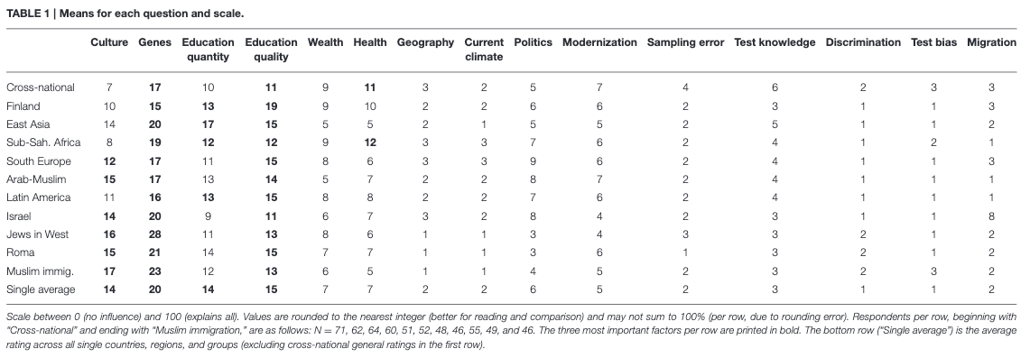Select the Genes column header
Screen dimensions: 1030x358
pos(154,42)
